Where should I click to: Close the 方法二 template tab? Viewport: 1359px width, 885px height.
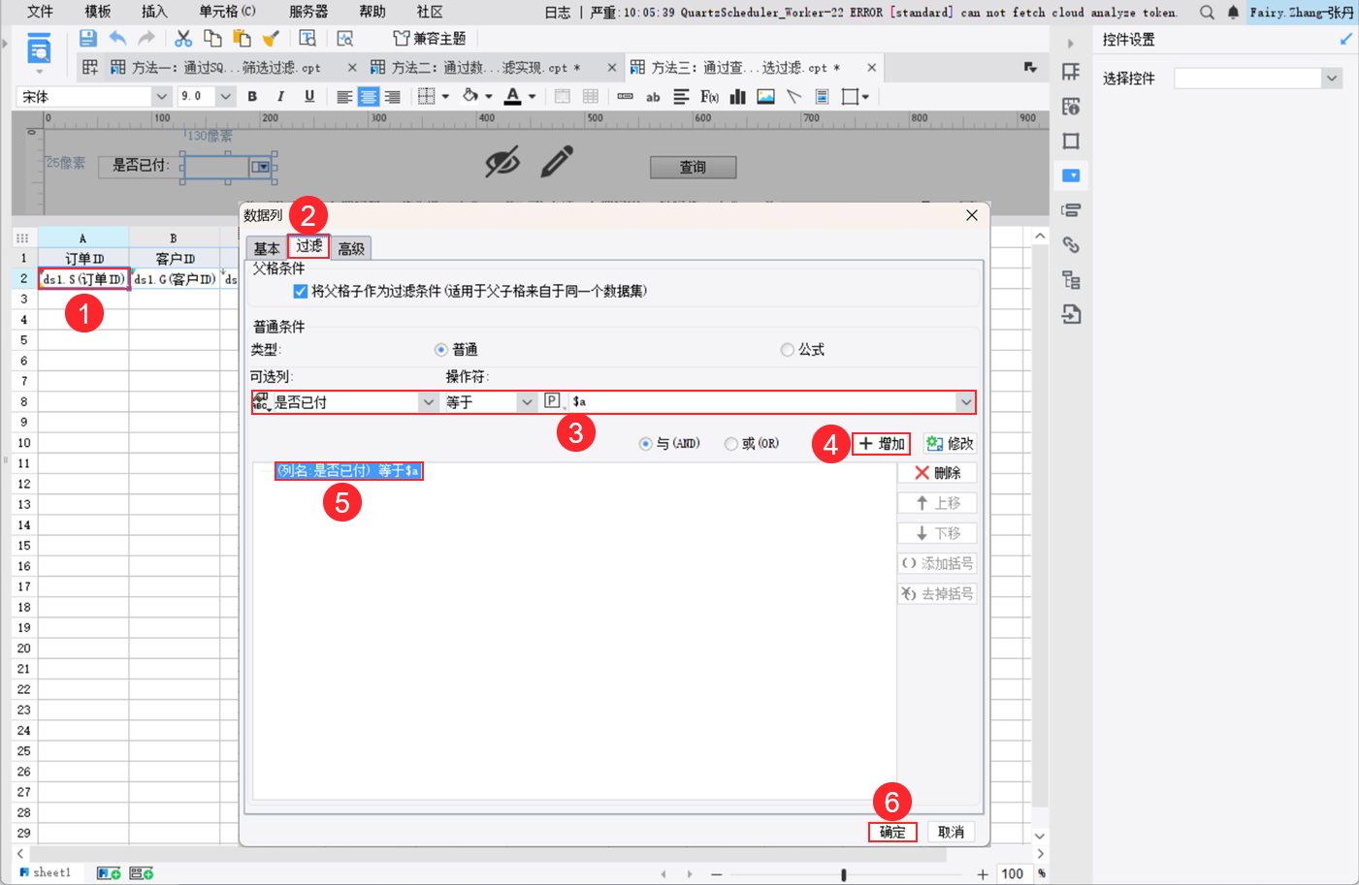(x=611, y=68)
